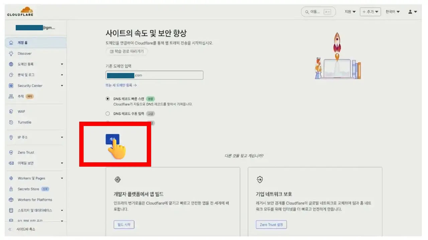Click the account email at sidebar top
The width and height of the screenshot is (428, 240).
point(35,28)
